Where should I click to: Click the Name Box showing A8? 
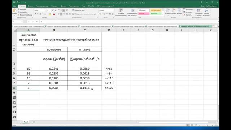[17, 22]
